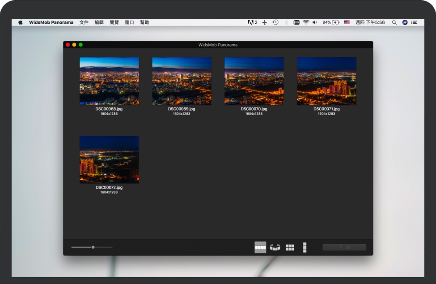Click the Siri icon in the menu bar

click(x=405, y=22)
